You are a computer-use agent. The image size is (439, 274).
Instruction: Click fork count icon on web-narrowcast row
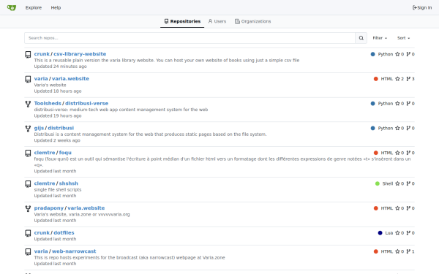coord(408,251)
